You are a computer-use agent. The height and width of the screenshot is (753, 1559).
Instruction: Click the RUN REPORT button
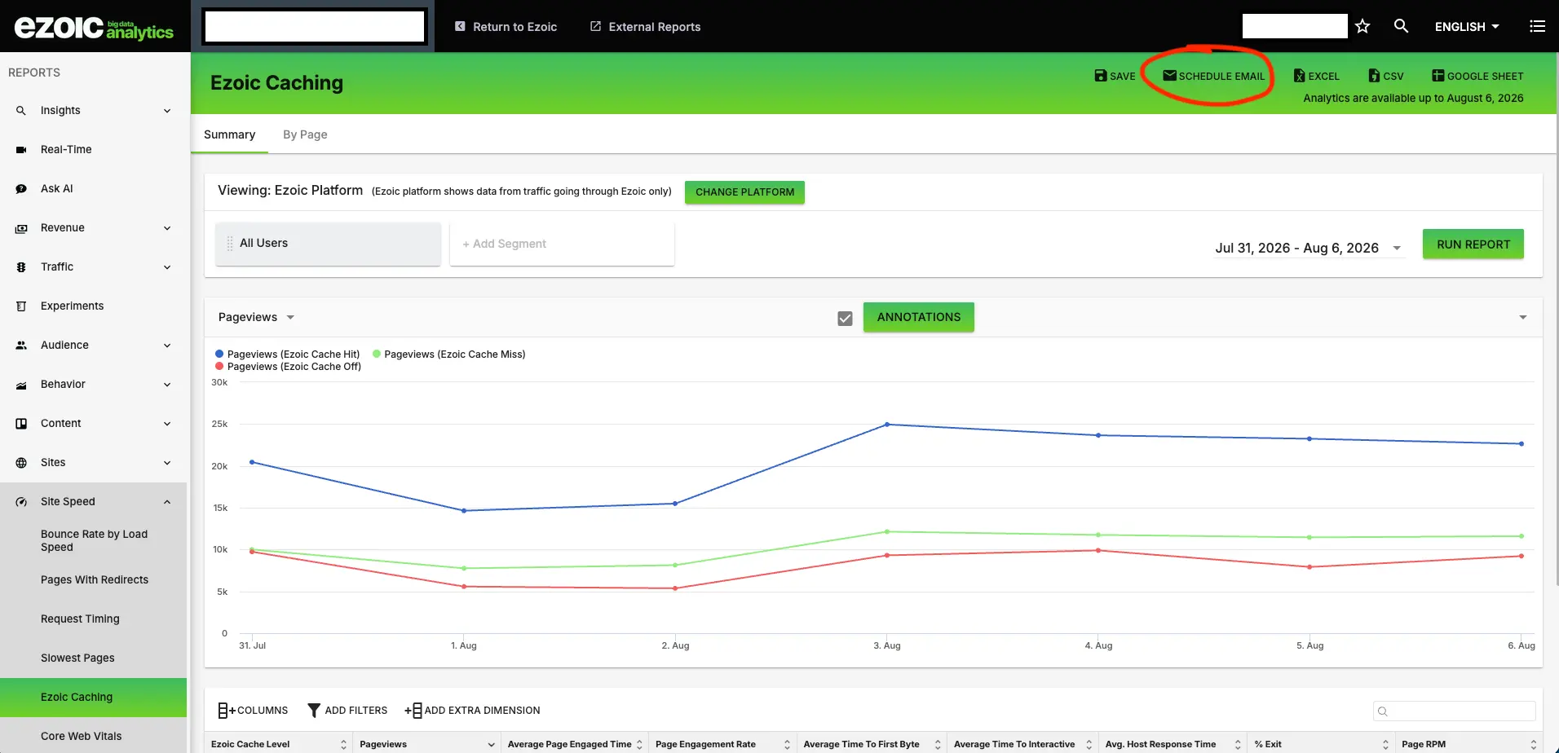[1473, 244]
